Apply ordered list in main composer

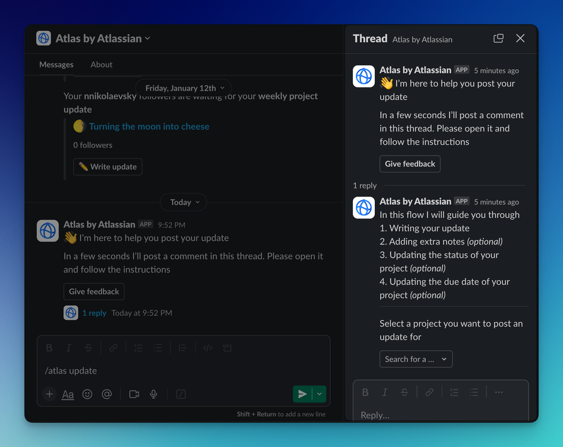[x=138, y=347]
